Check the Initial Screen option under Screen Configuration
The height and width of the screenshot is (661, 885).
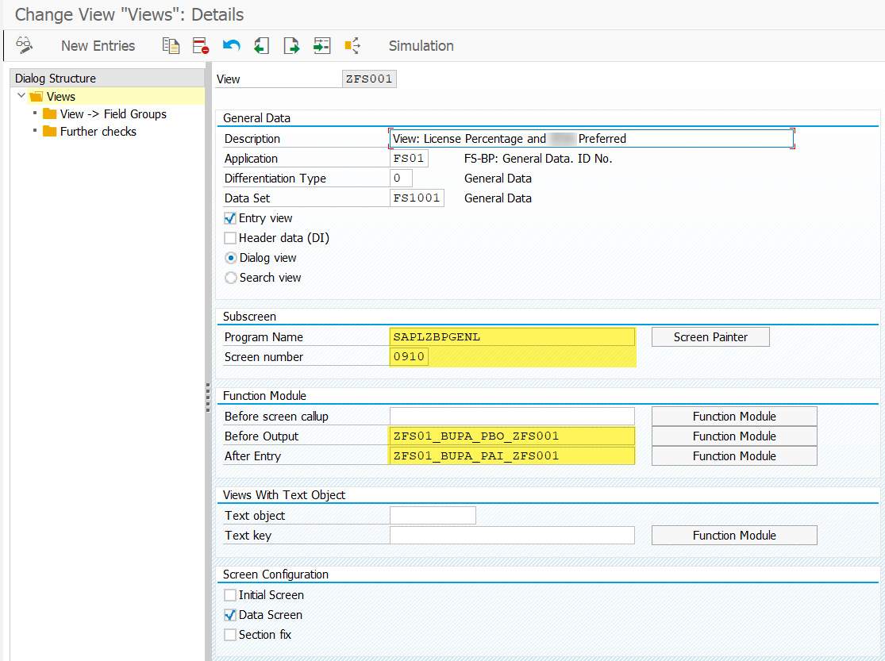point(230,594)
